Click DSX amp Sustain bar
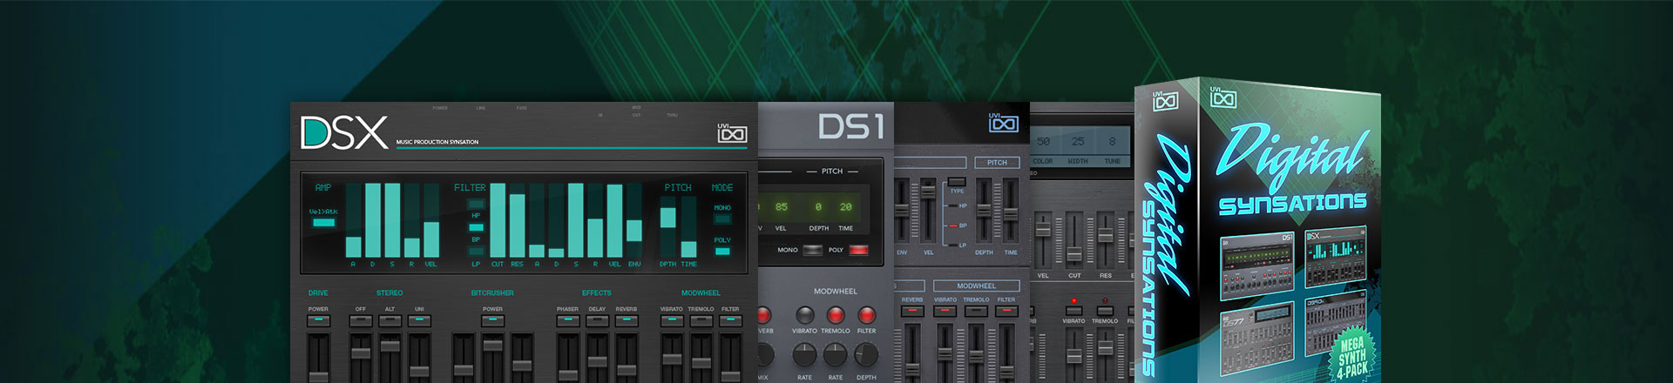Image resolution: width=1673 pixels, height=383 pixels. (x=392, y=220)
